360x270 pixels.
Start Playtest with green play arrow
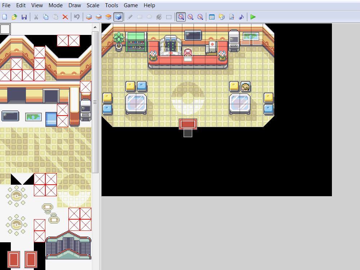pos(253,17)
